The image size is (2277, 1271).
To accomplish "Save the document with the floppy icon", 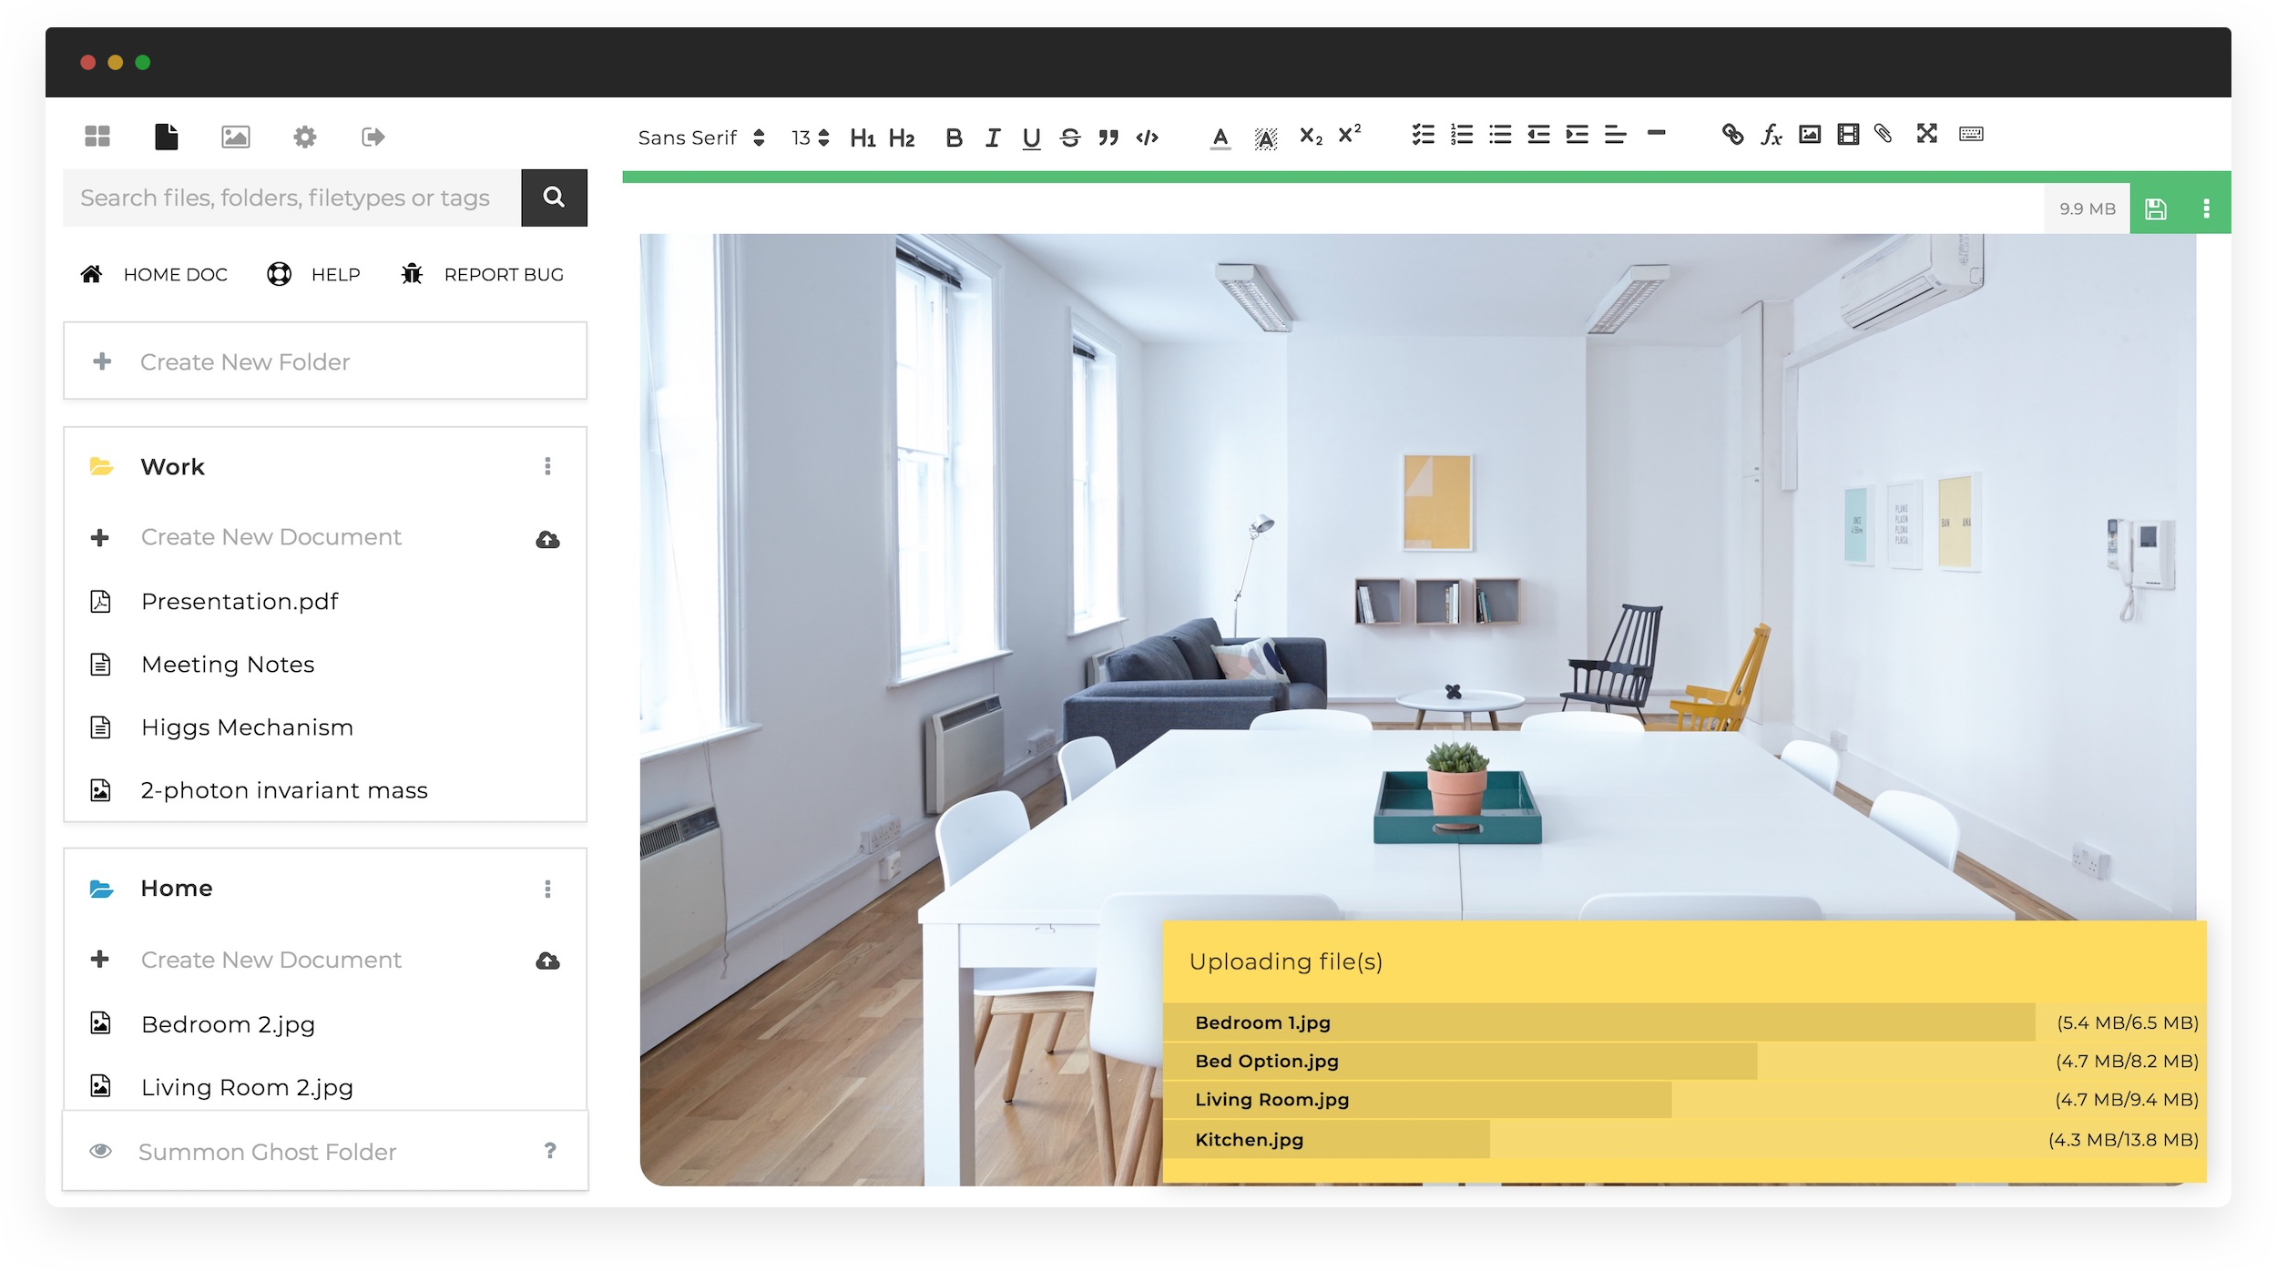I will pyautogui.click(x=2155, y=209).
